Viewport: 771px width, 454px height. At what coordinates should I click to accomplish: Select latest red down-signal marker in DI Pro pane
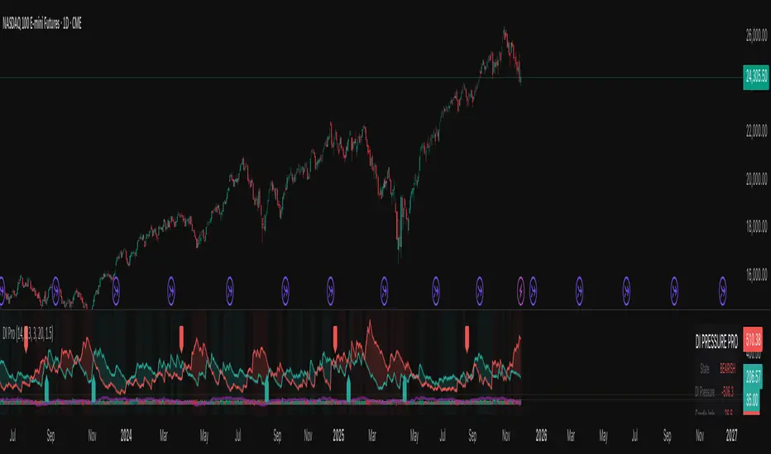(467, 338)
